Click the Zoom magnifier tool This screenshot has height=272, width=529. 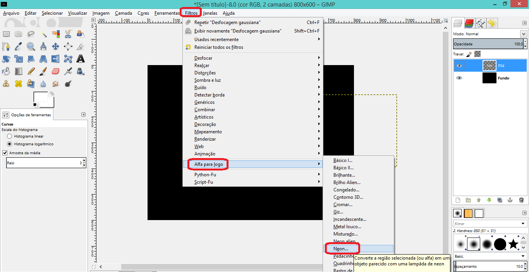pyautogui.click(x=31, y=46)
